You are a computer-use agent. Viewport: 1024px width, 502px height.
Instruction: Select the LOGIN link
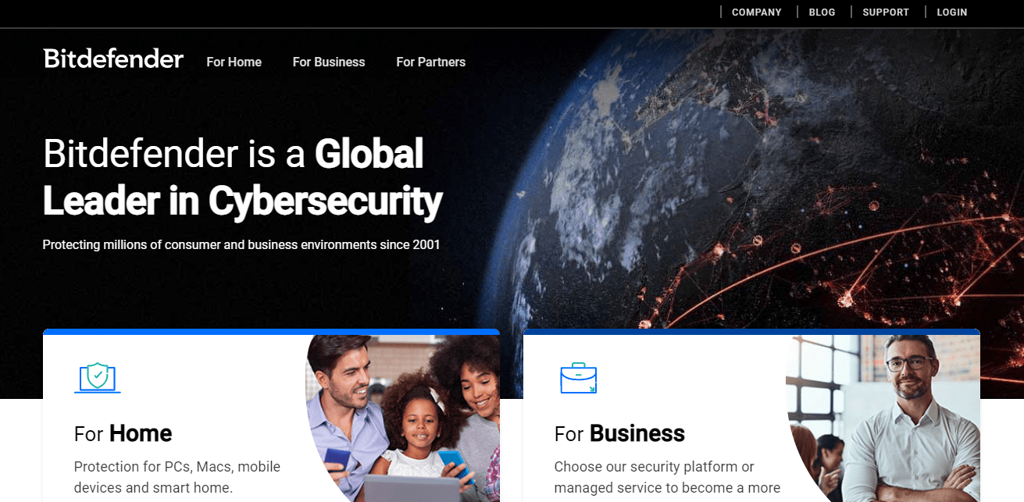tap(951, 12)
